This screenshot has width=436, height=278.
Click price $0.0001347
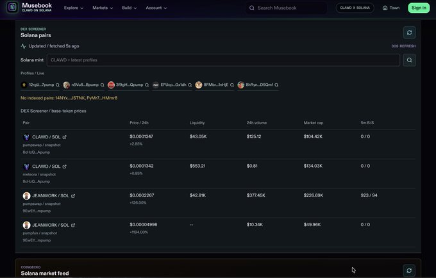[x=141, y=136]
